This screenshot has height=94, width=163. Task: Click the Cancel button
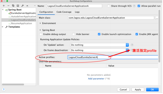(123, 90)
